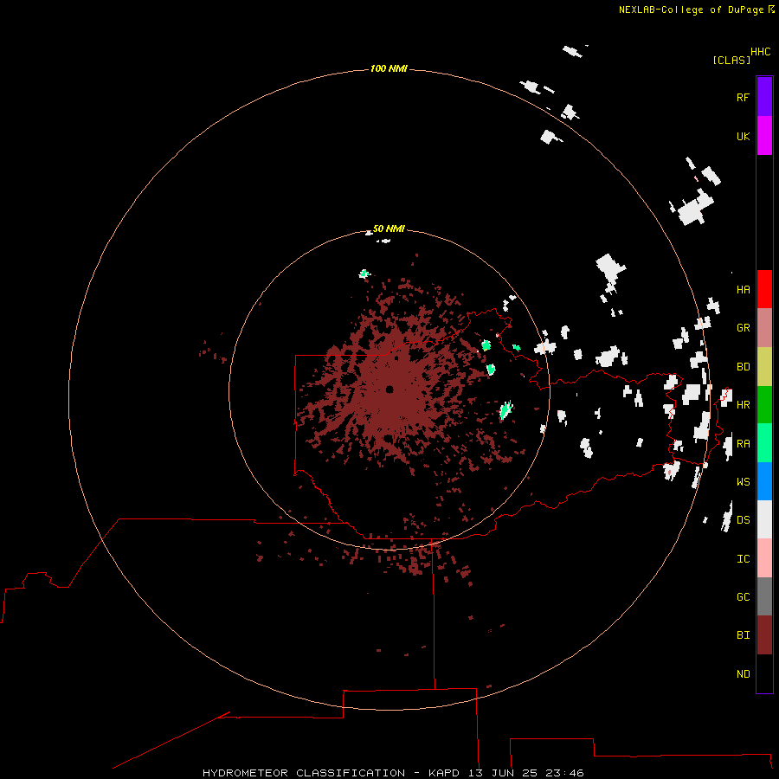Click the WS blue legend swatch
779x779 pixels.
764,481
